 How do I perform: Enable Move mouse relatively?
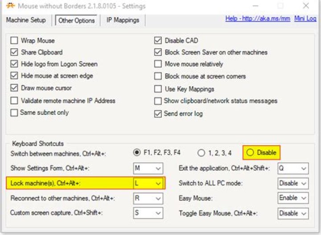[158, 64]
